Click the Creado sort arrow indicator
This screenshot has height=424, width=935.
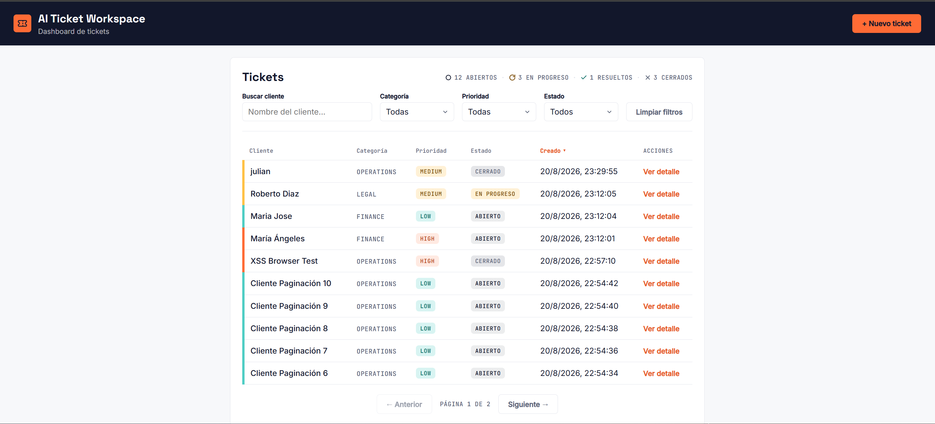click(565, 150)
